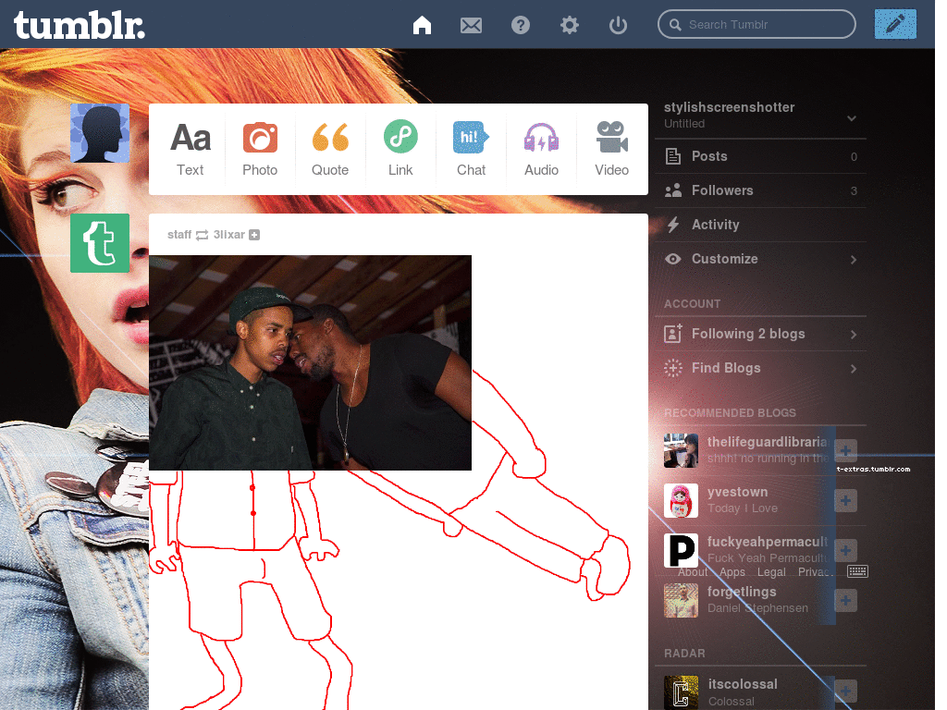This screenshot has height=710, width=947.
Task: Open the Settings gear icon
Action: click(569, 25)
